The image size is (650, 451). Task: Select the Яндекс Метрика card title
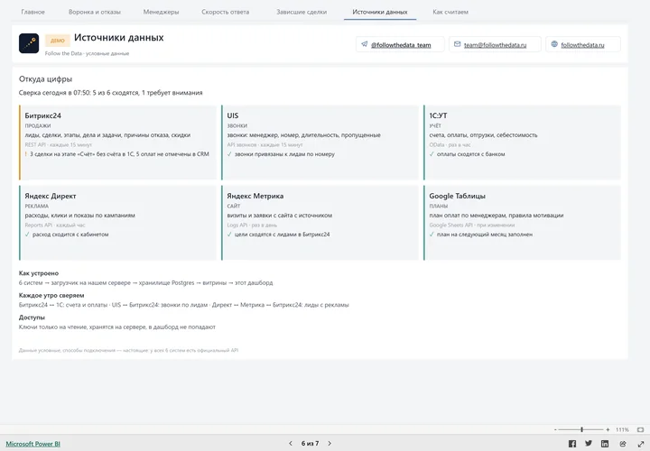click(255, 196)
